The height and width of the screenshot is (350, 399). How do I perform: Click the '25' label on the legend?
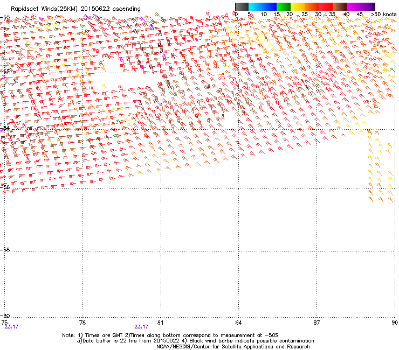[305, 15]
